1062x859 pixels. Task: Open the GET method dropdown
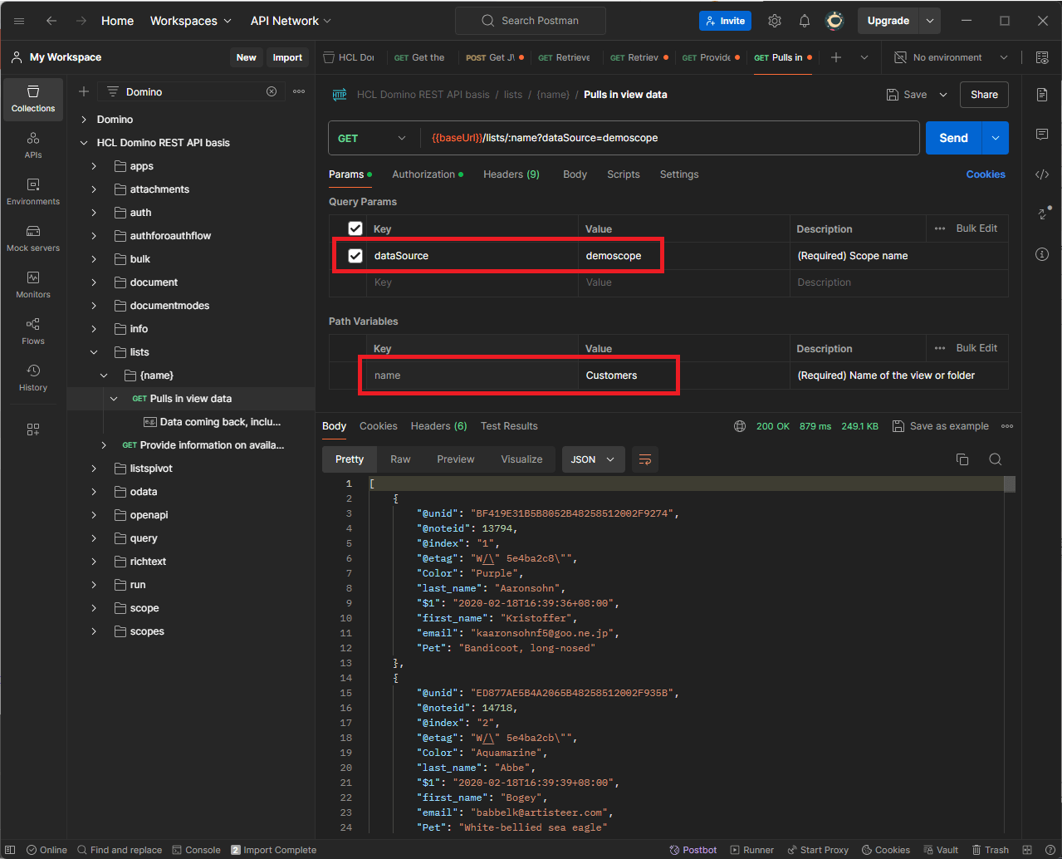coord(372,138)
